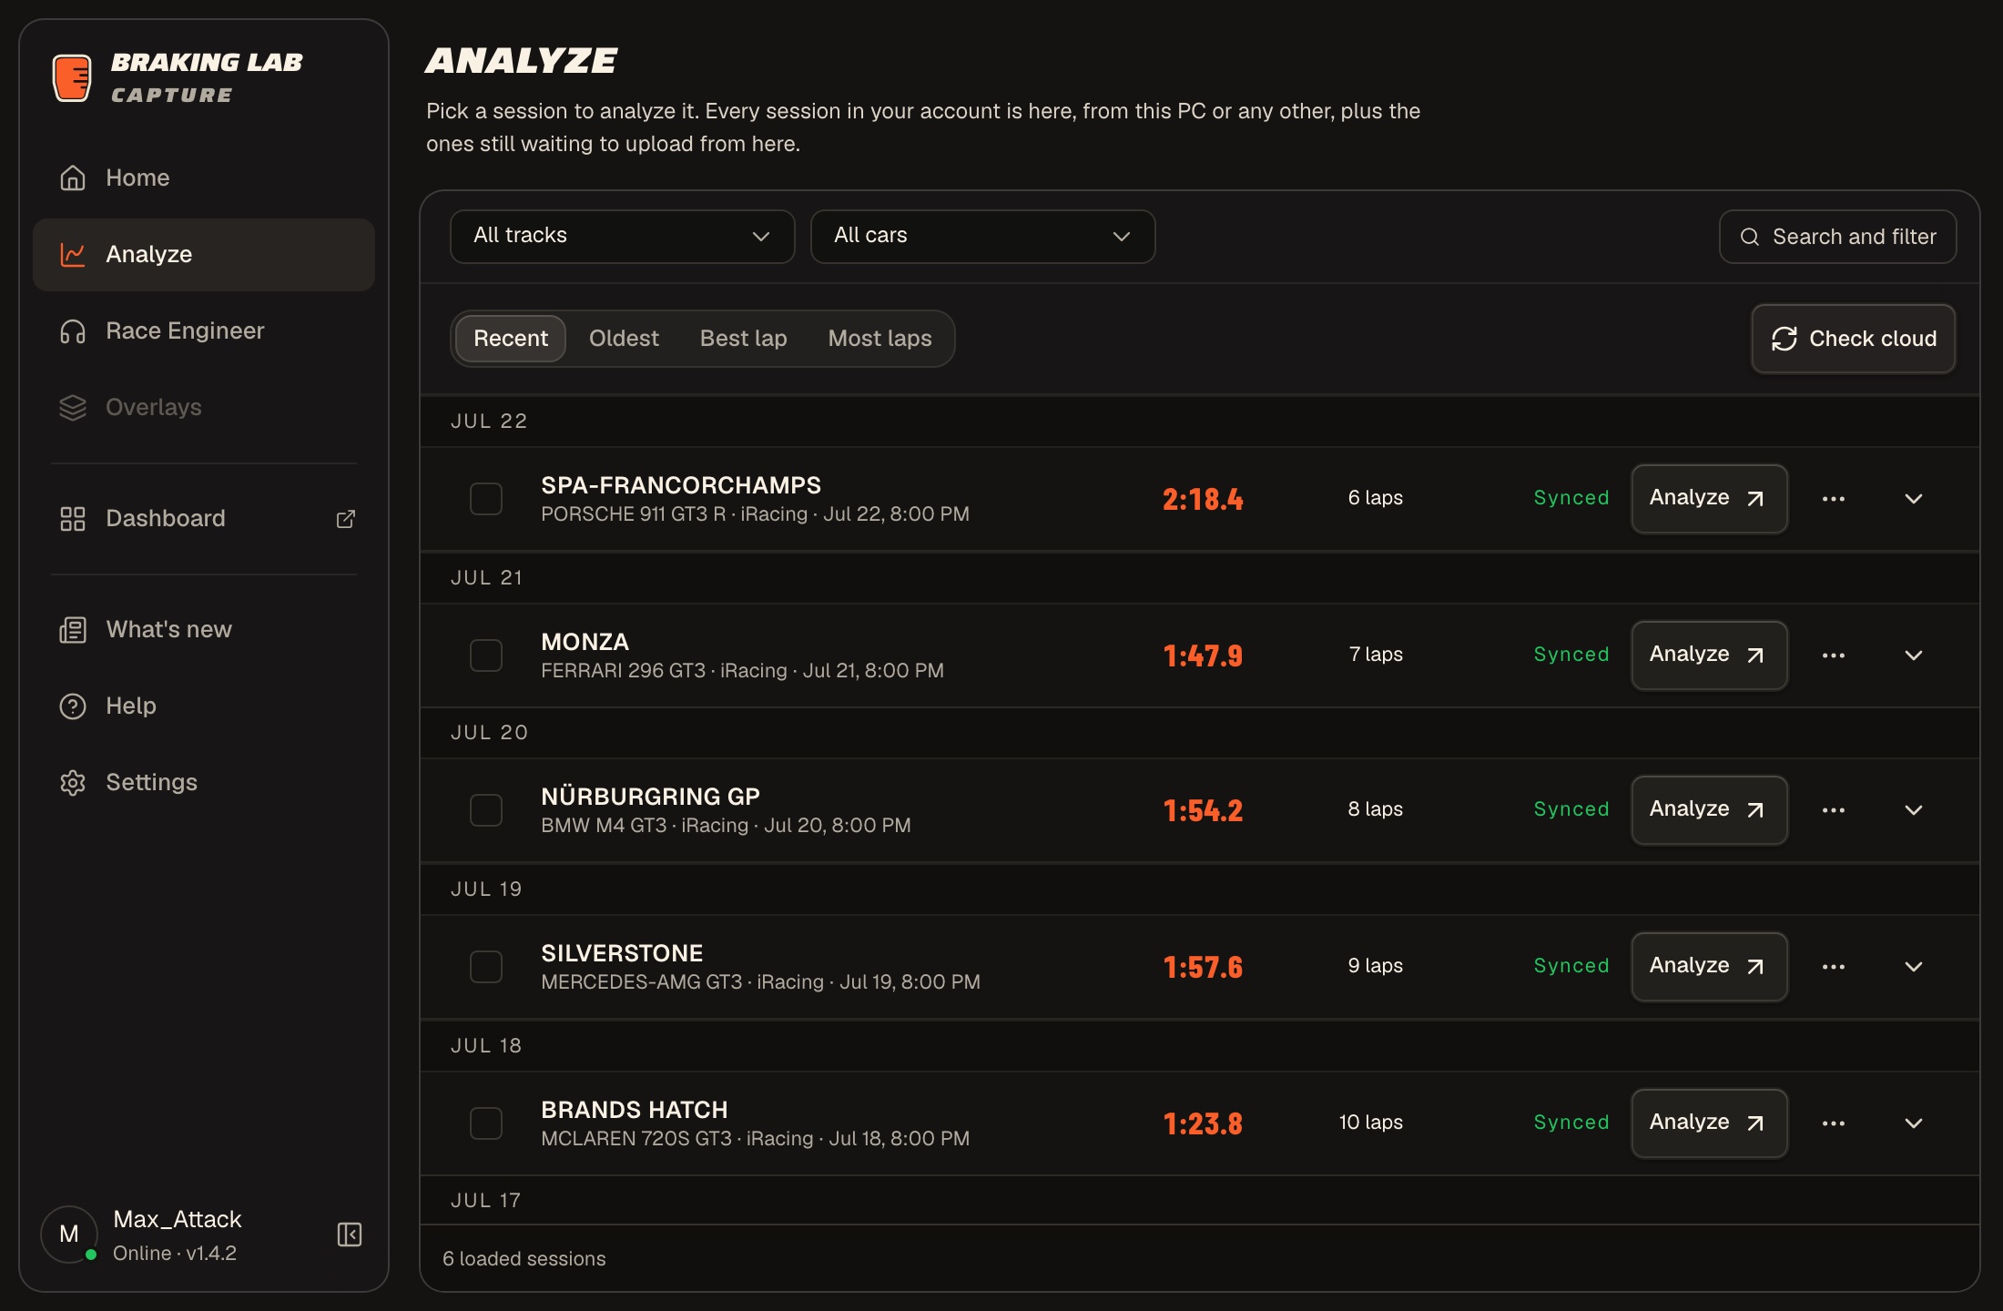Analyze the Silverstone session
The height and width of the screenshot is (1311, 2003).
(x=1709, y=967)
